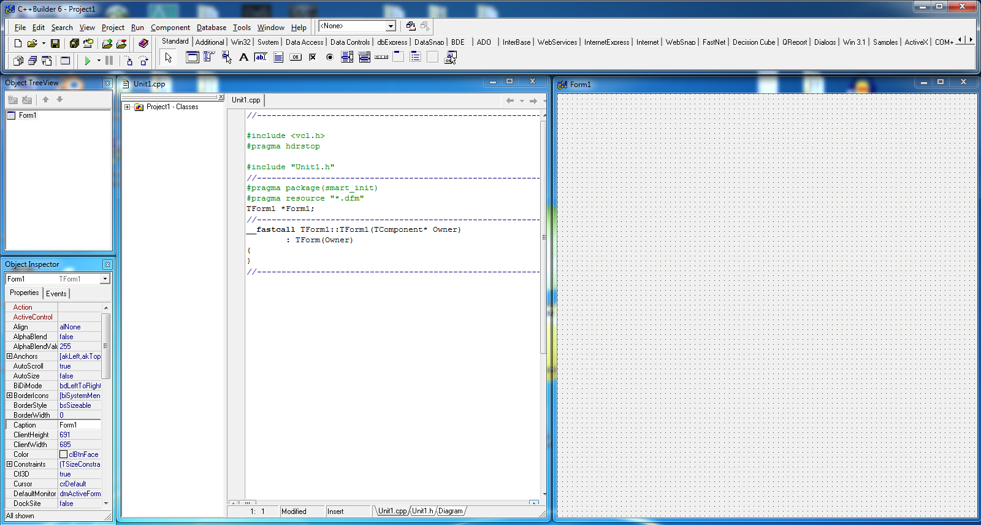Click Add file to project icon
Viewport: 981px width, 525px height.
107,44
